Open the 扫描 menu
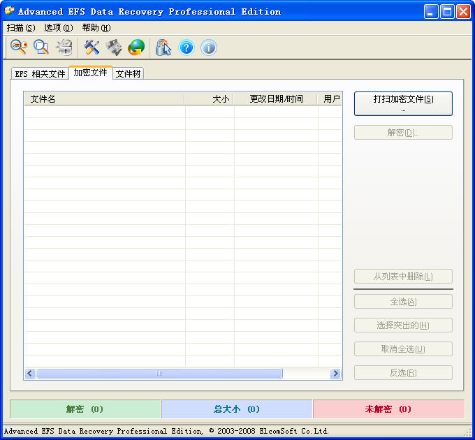Viewport: 475px width, 440px height. pyautogui.click(x=20, y=28)
